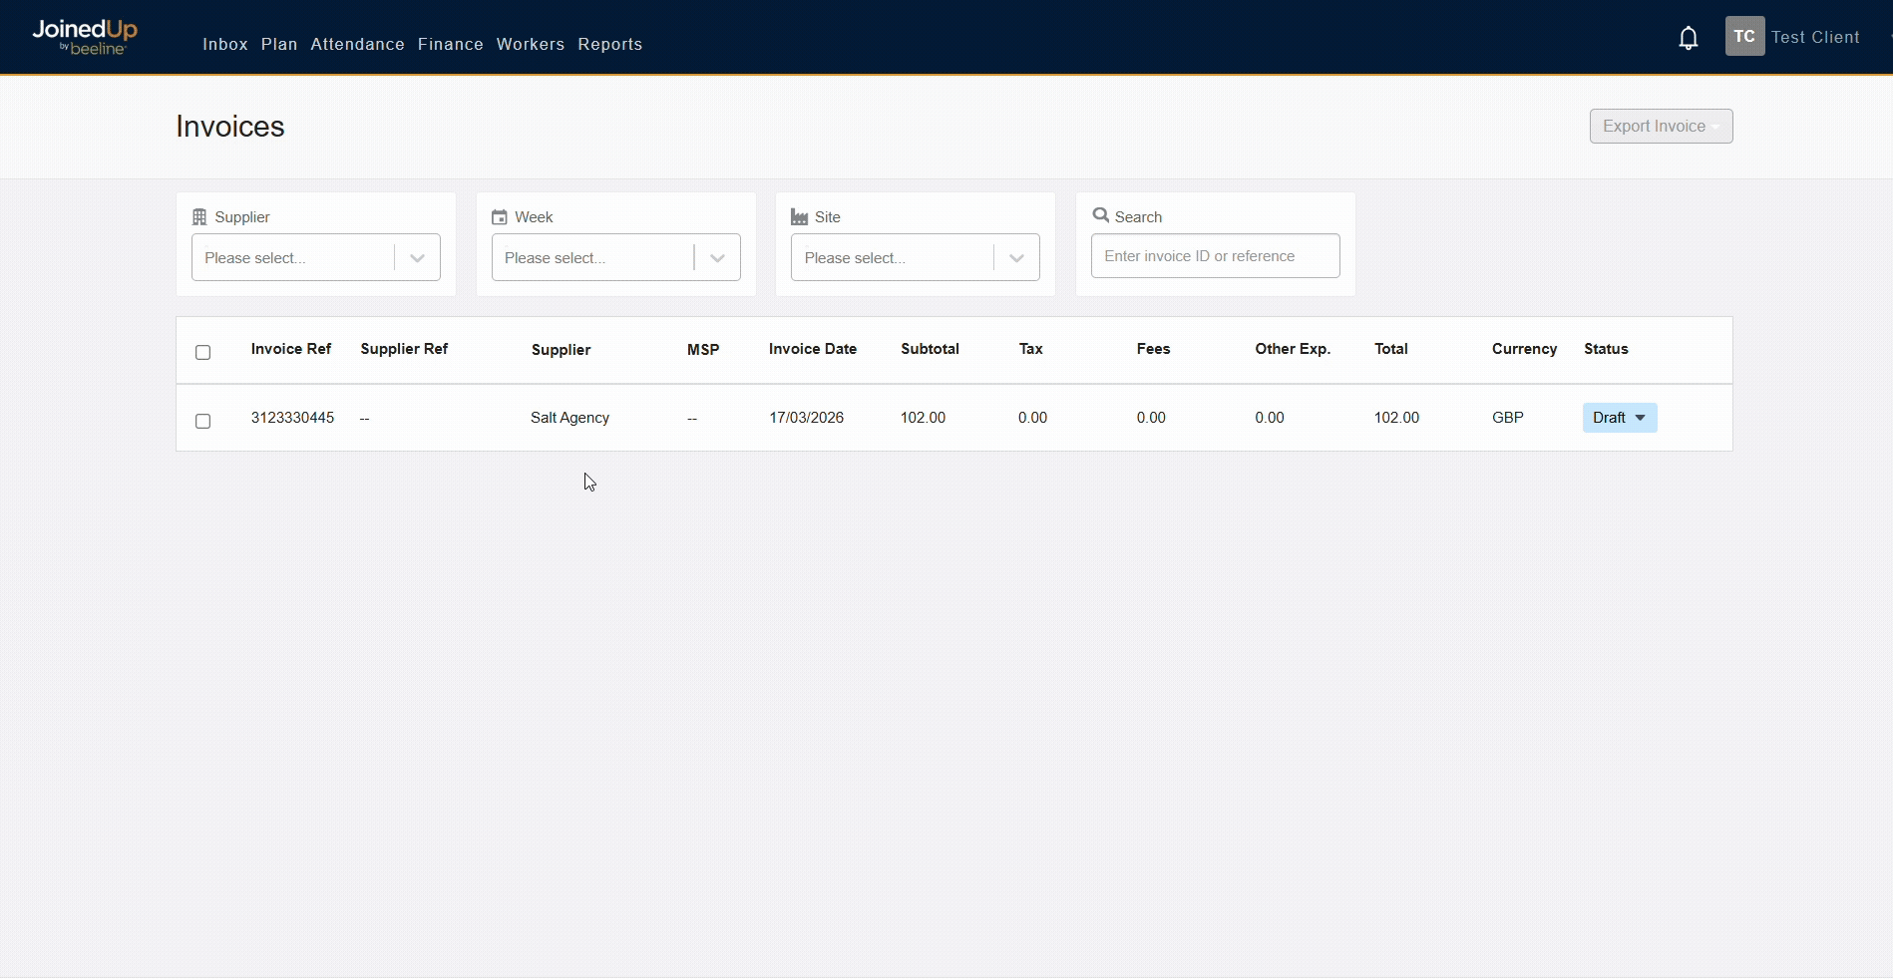Click the Site factory icon
The width and height of the screenshot is (1893, 979).
point(799,217)
